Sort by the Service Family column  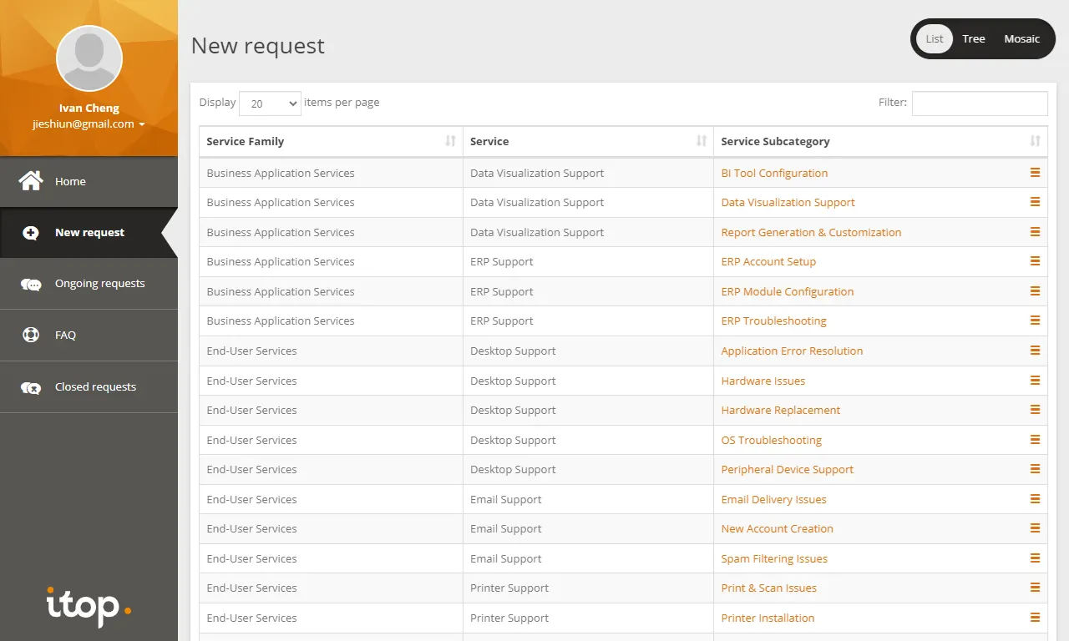(x=450, y=141)
